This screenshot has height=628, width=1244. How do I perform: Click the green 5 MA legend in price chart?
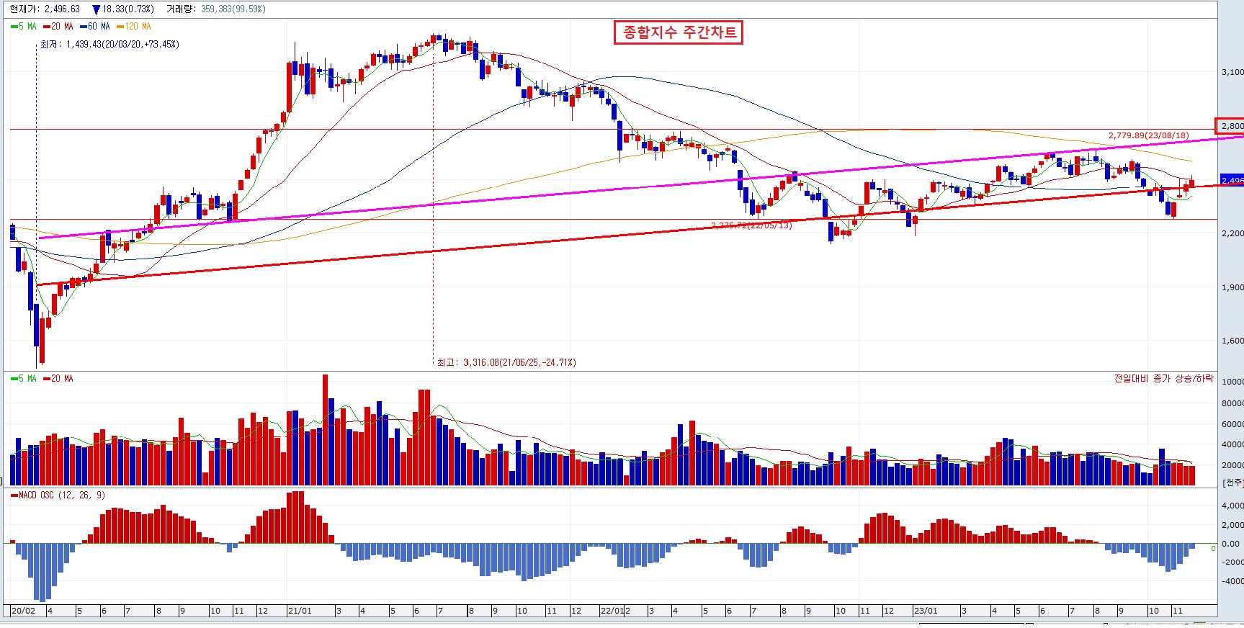click(x=24, y=27)
